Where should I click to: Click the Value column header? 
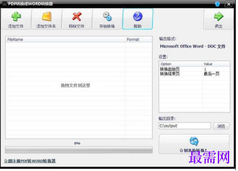216,64
